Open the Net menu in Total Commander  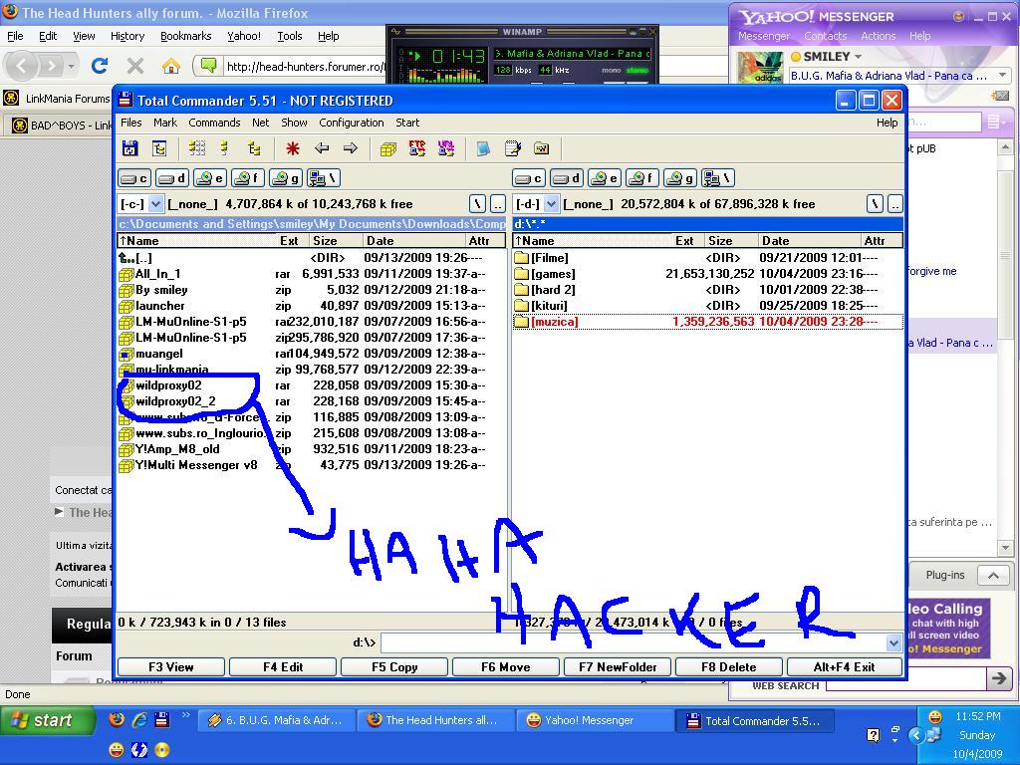(260, 123)
